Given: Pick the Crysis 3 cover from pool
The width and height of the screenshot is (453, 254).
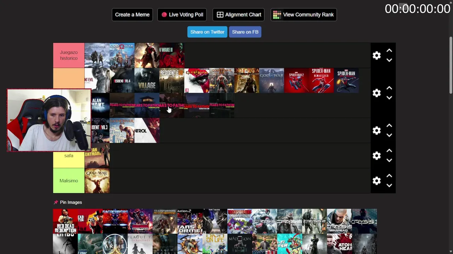Looking at the screenshot, I should [x=364, y=221].
